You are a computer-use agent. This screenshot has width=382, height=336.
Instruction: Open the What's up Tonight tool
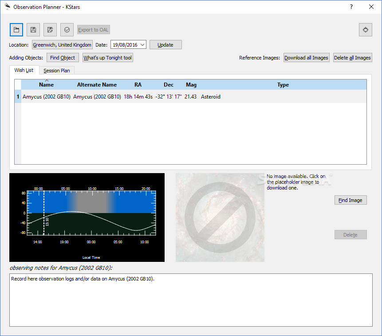tap(108, 58)
